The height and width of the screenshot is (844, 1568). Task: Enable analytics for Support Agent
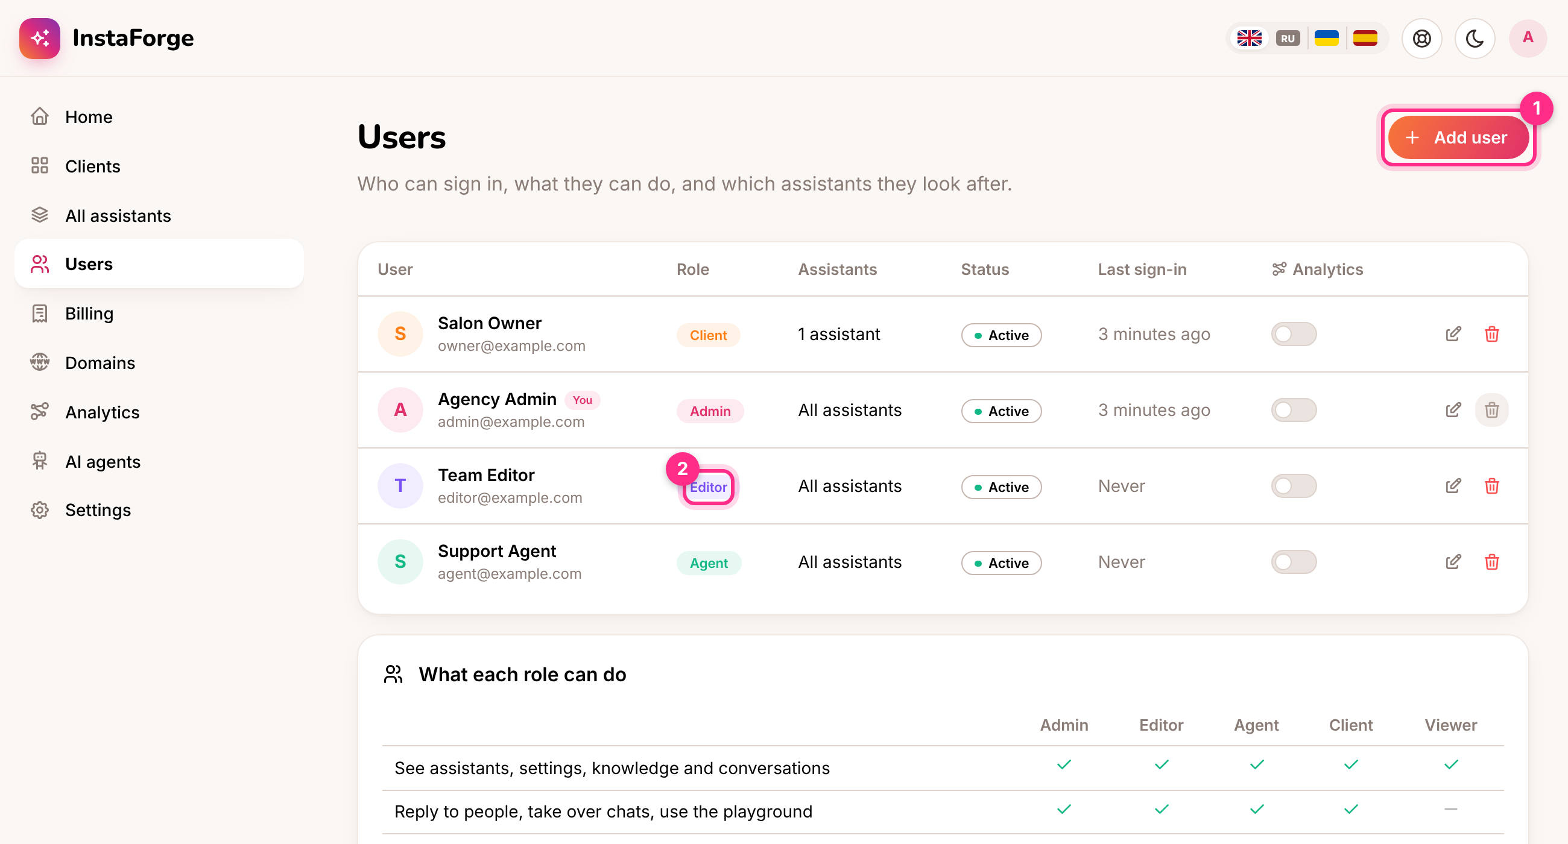click(1294, 562)
